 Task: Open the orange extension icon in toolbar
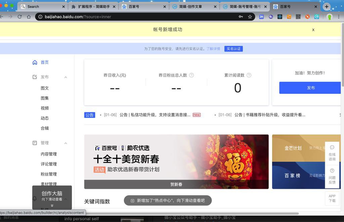pyautogui.click(x=289, y=17)
